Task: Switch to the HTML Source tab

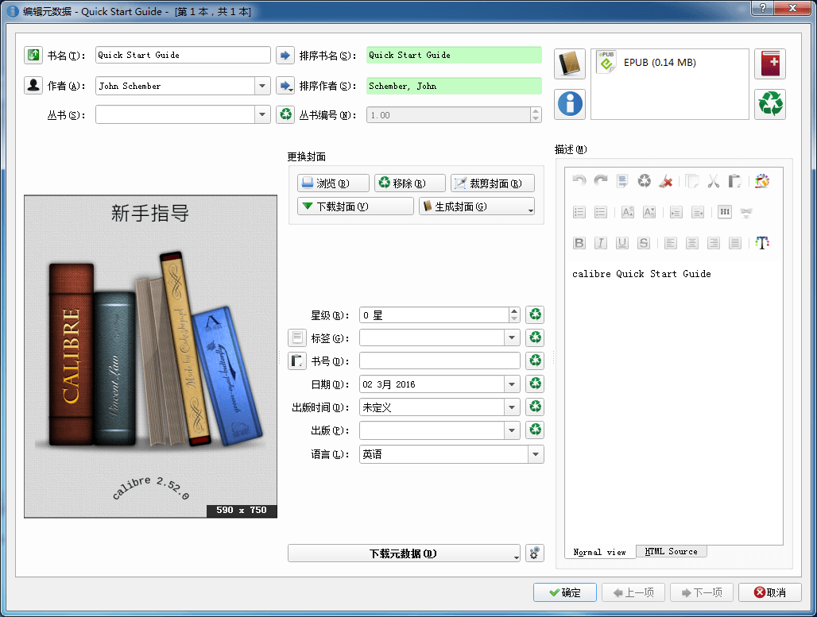Action: pyautogui.click(x=671, y=551)
